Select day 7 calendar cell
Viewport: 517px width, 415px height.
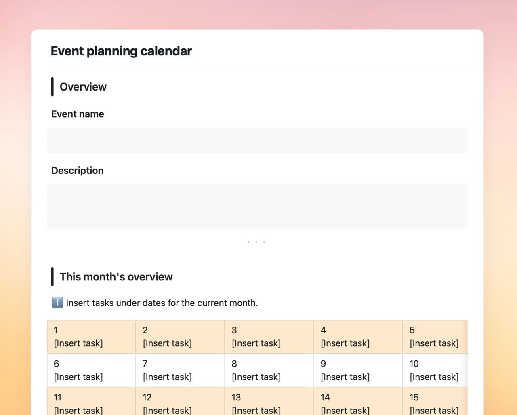[180, 370]
